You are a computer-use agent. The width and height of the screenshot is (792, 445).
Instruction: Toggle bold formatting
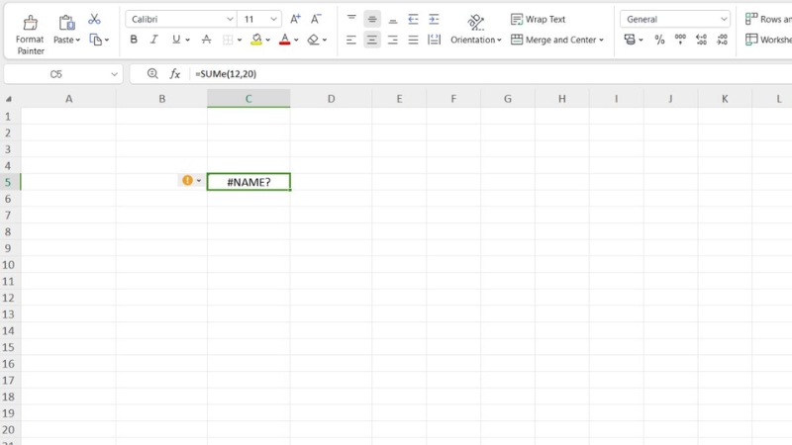pos(134,40)
